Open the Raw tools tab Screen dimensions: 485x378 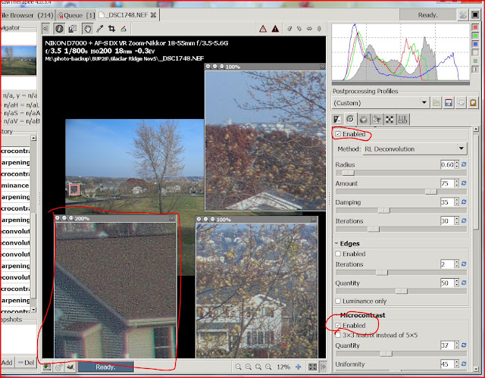pos(390,119)
